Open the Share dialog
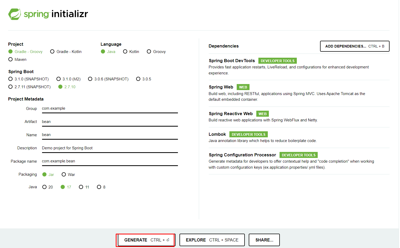The height and width of the screenshot is (248, 400). pyautogui.click(x=264, y=240)
